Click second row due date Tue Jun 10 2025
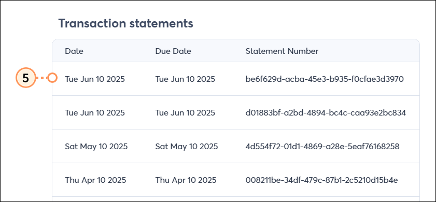 185,113
